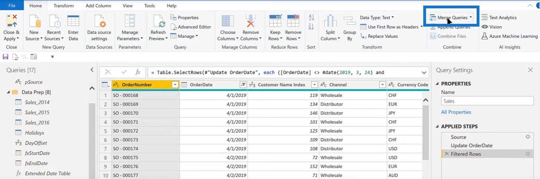Sort ascending with the A-Z icon

[312, 17]
